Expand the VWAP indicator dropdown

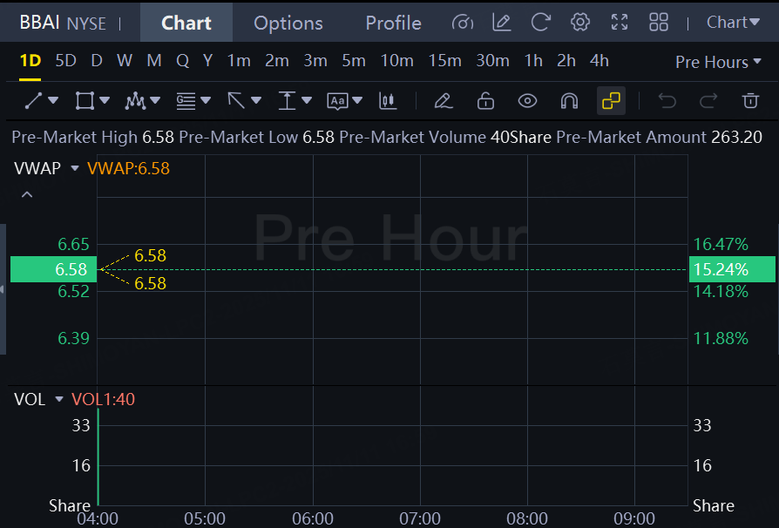pos(75,168)
